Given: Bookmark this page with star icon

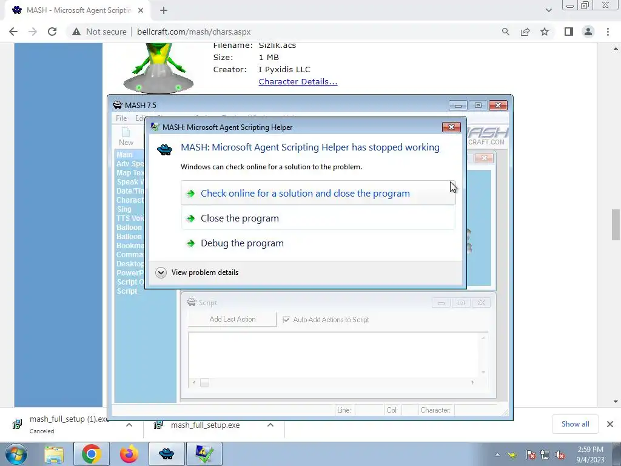Looking at the screenshot, I should [545, 32].
